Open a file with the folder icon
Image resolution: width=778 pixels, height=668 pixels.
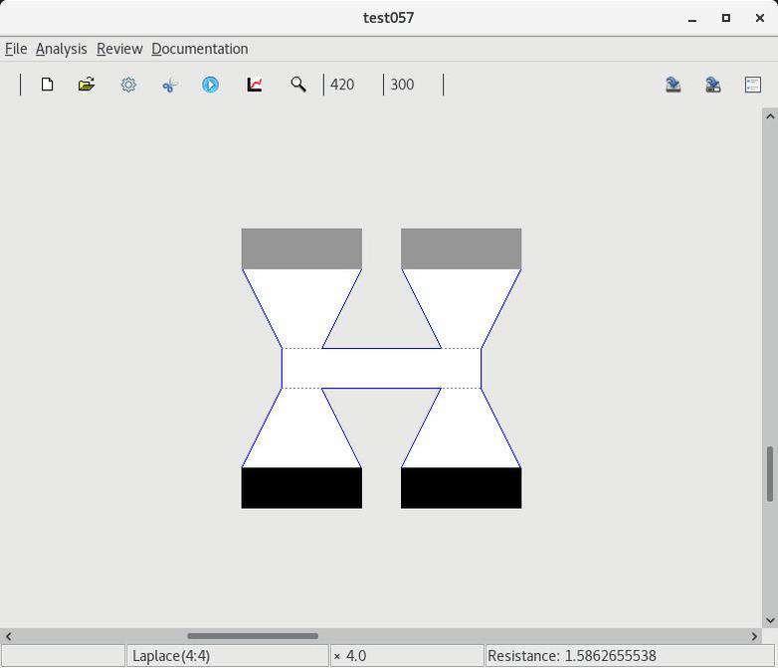pyautogui.click(x=87, y=84)
